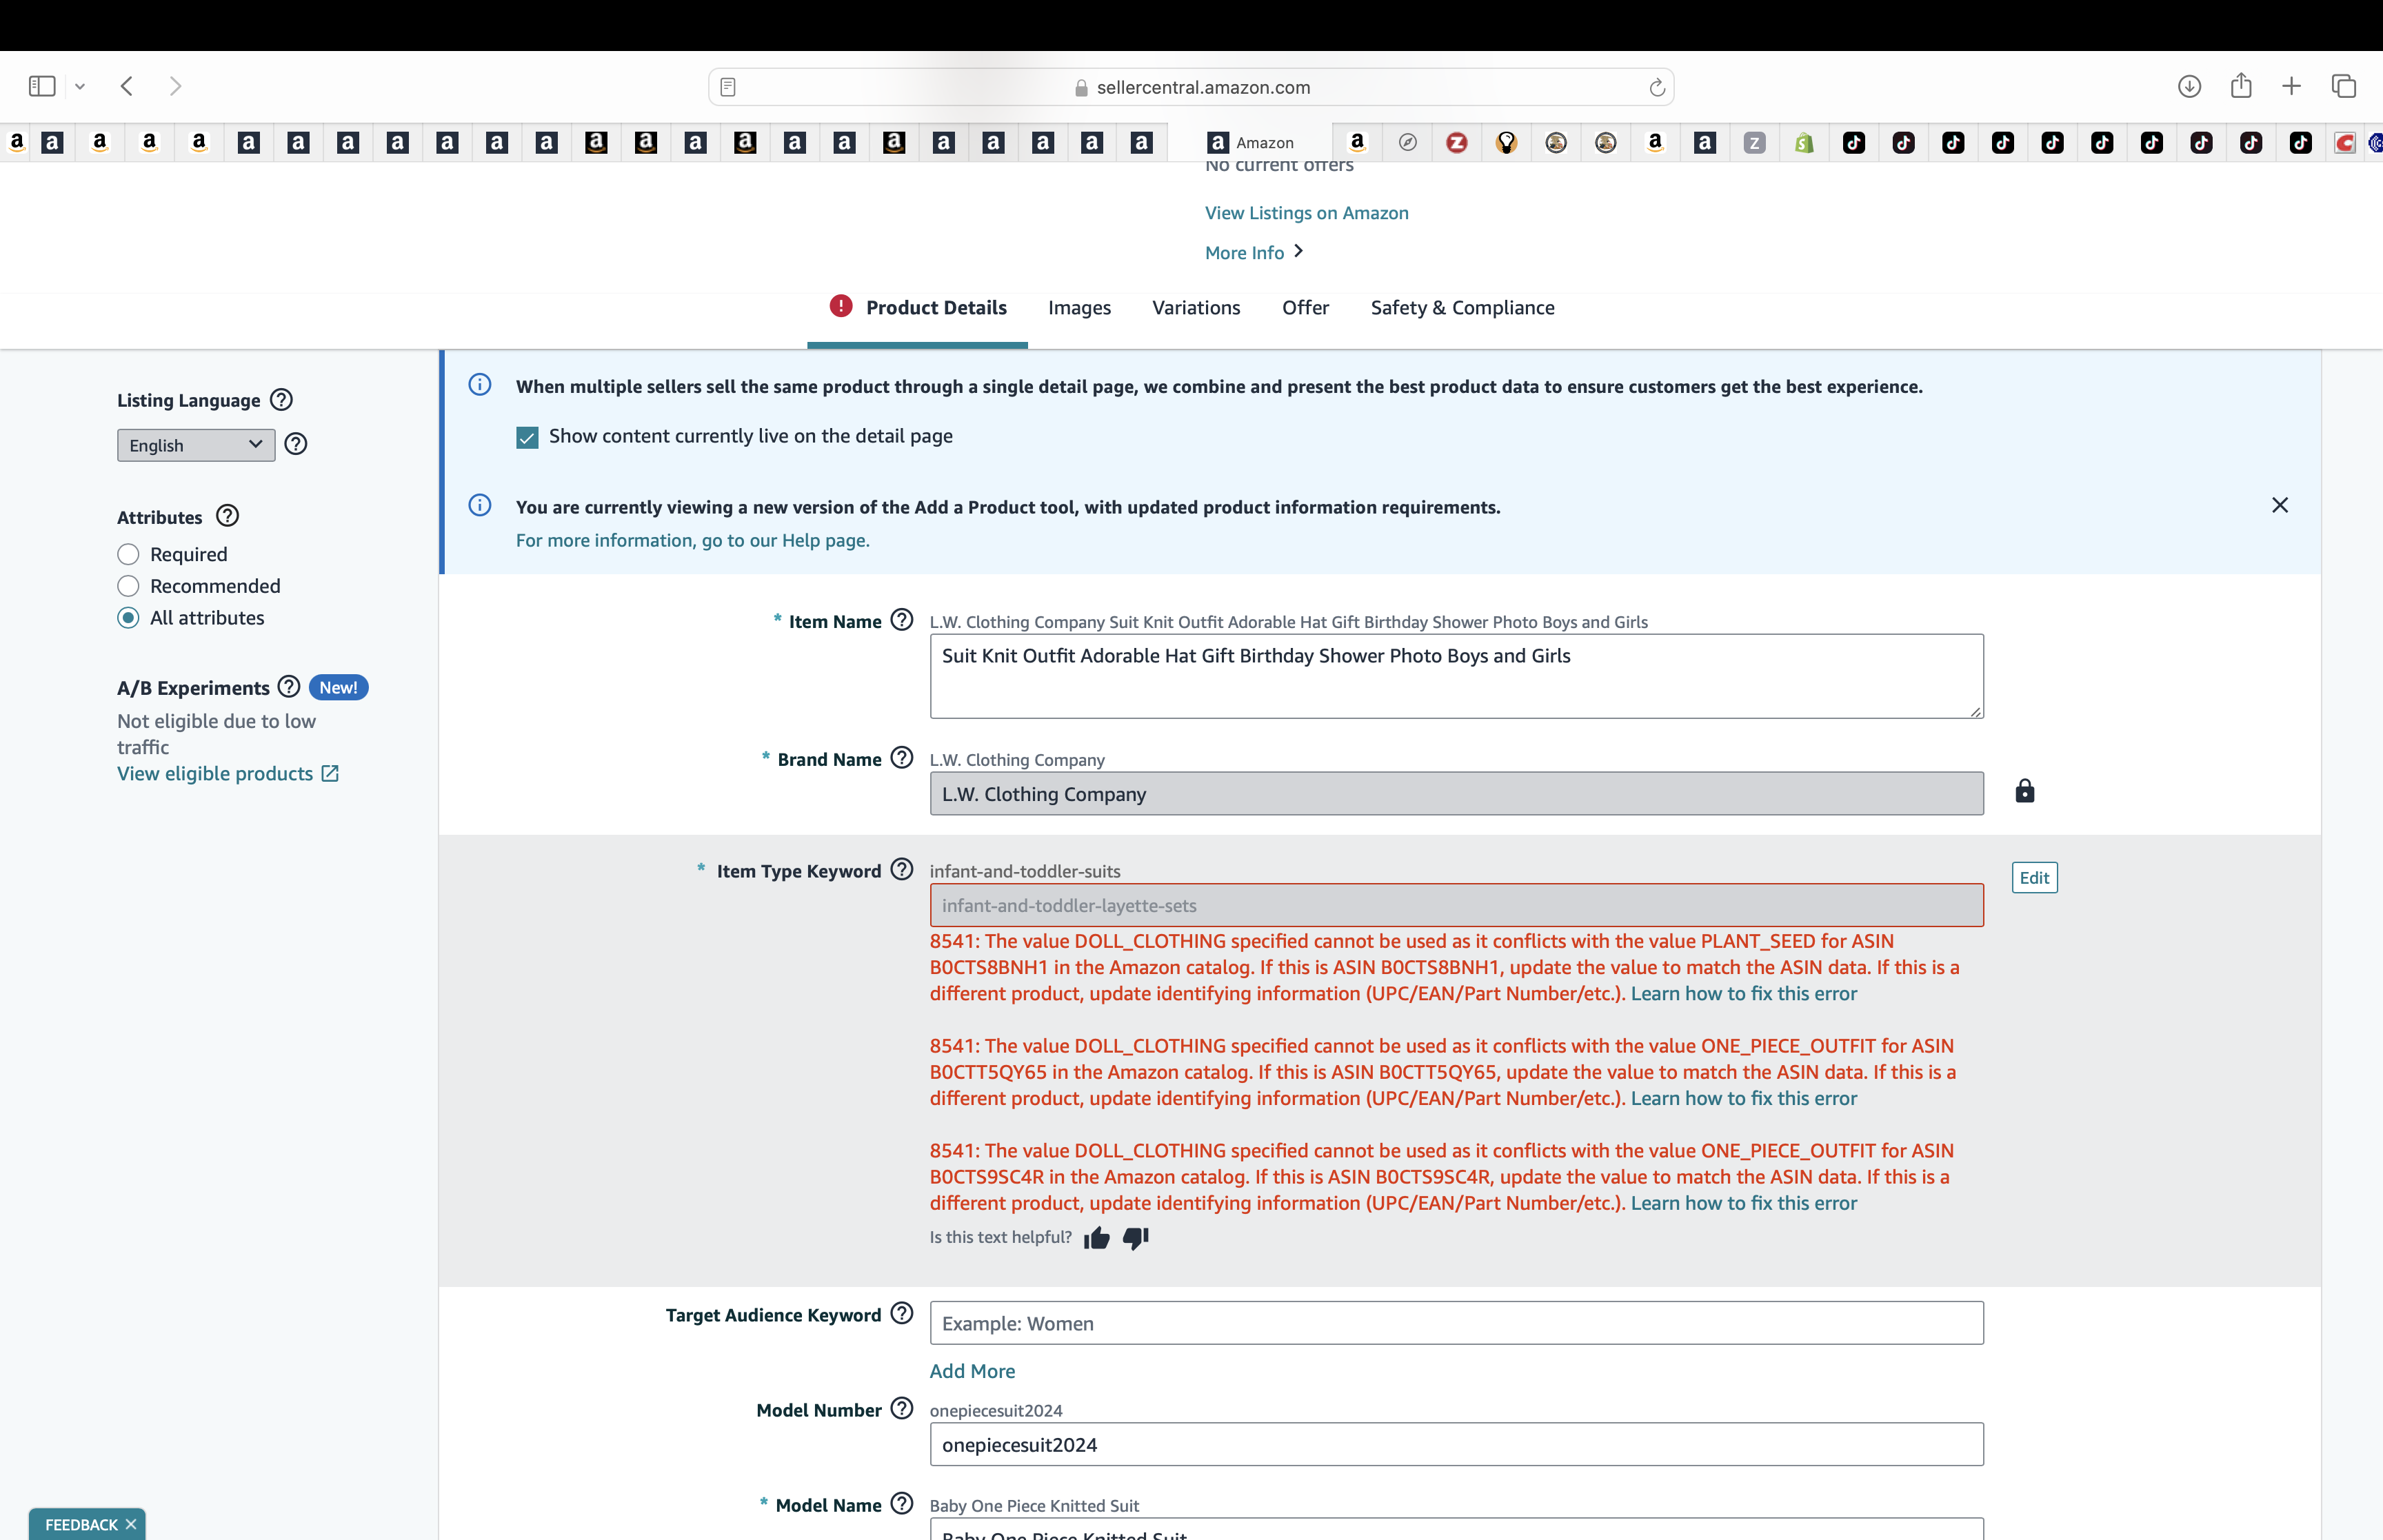Screen dimensions: 2383x1540
Task: Switch to the Variations tab
Action: pyautogui.click(x=1196, y=308)
